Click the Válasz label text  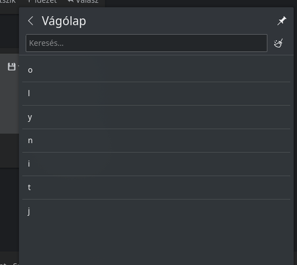[87, 2]
